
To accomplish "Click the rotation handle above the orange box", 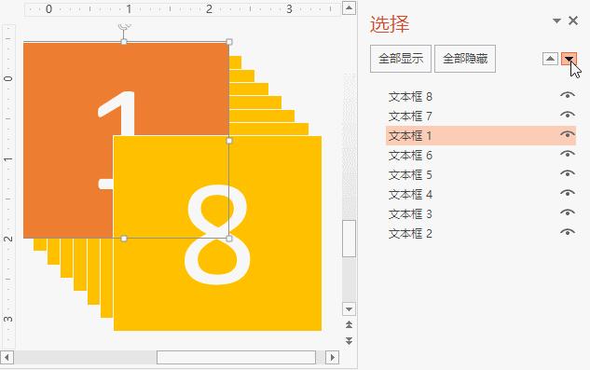I will point(124,26).
